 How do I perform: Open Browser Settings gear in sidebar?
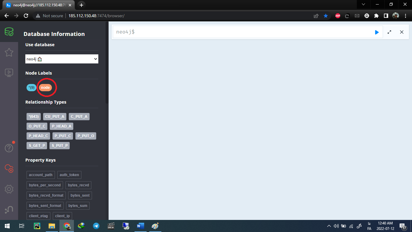[9, 189]
